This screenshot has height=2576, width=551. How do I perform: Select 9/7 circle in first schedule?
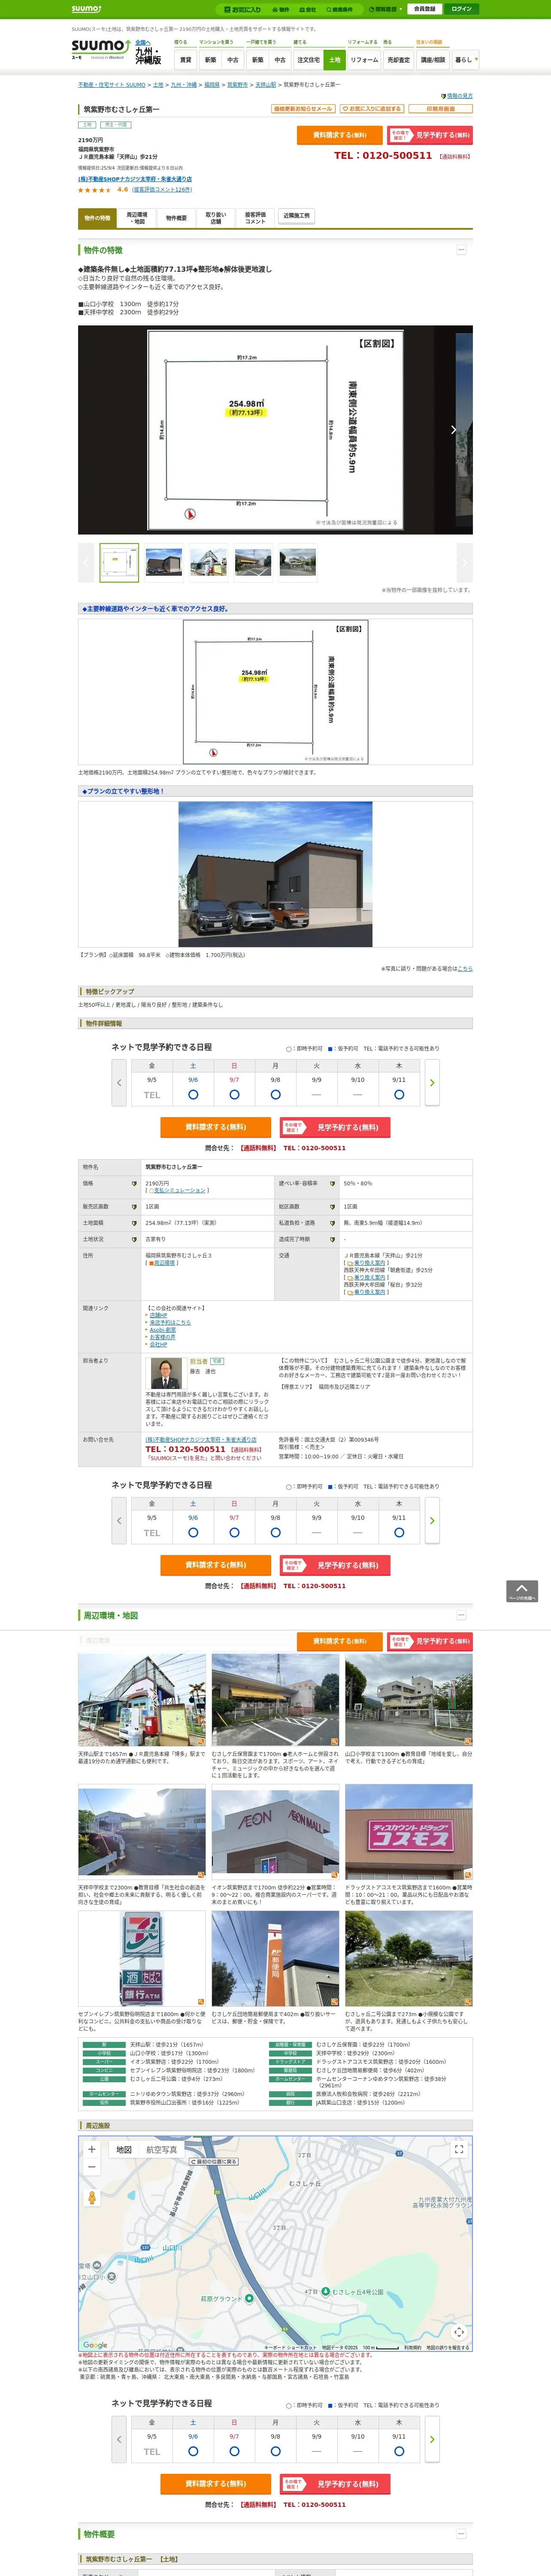(x=234, y=1095)
